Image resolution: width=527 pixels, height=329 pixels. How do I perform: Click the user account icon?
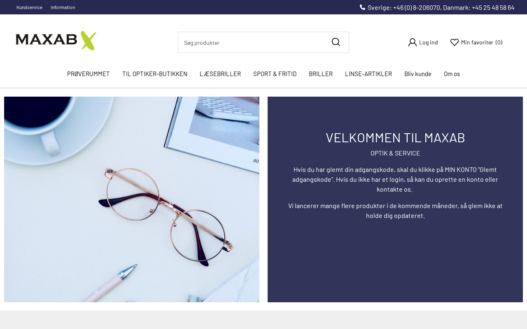pos(412,42)
